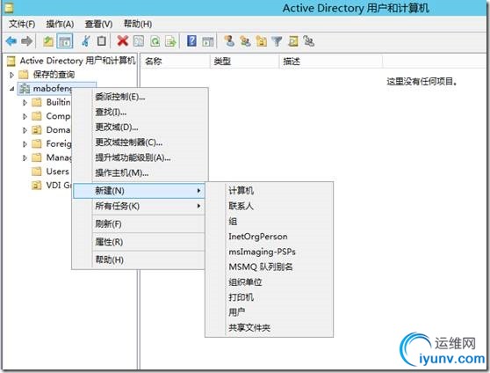Open the 文件(F) menu
Image resolution: width=490 pixels, height=373 pixels.
pos(22,24)
